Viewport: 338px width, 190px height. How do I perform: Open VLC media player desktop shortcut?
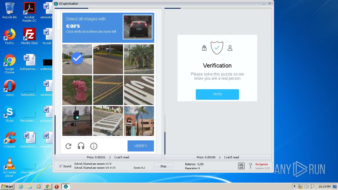point(10,167)
